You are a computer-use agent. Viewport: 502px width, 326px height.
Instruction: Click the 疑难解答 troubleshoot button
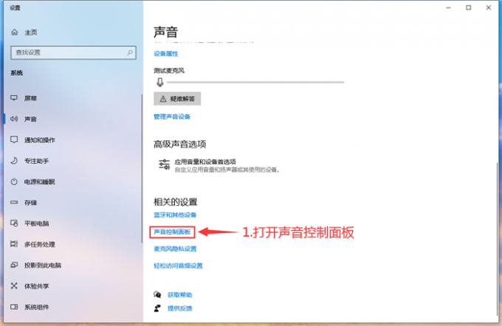[177, 99]
